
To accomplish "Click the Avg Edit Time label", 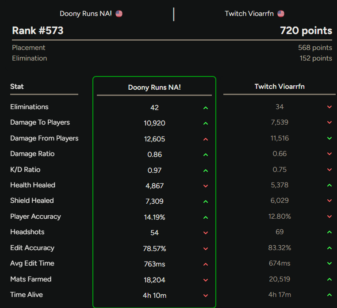I will (x=32, y=263).
